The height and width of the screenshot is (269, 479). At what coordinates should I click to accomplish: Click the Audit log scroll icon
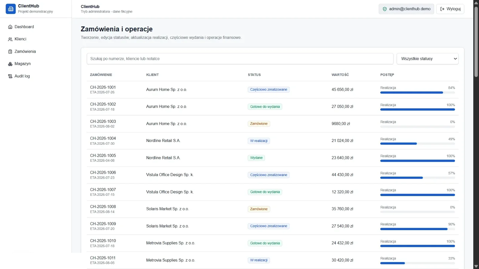click(10, 76)
